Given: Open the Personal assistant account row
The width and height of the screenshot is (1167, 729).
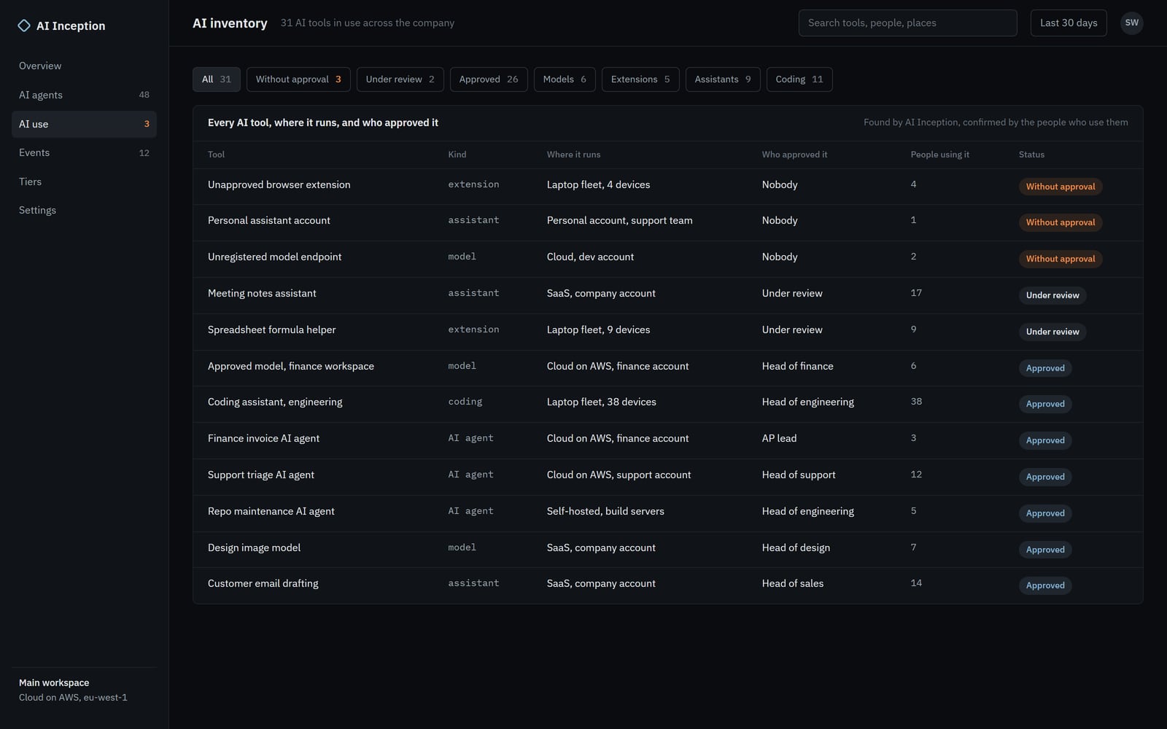Looking at the screenshot, I should [x=667, y=222].
